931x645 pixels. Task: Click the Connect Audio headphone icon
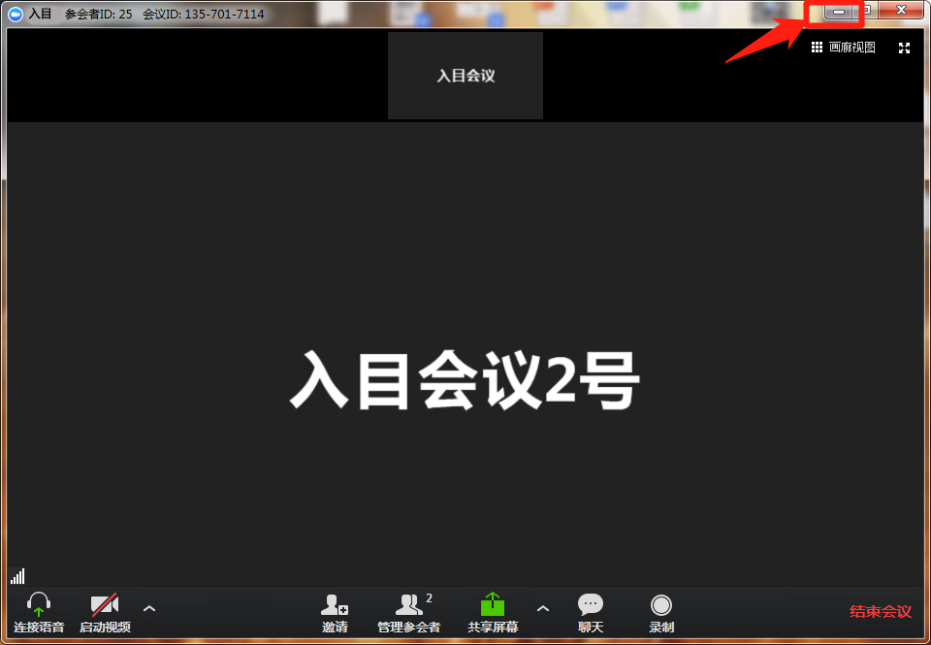[39, 606]
